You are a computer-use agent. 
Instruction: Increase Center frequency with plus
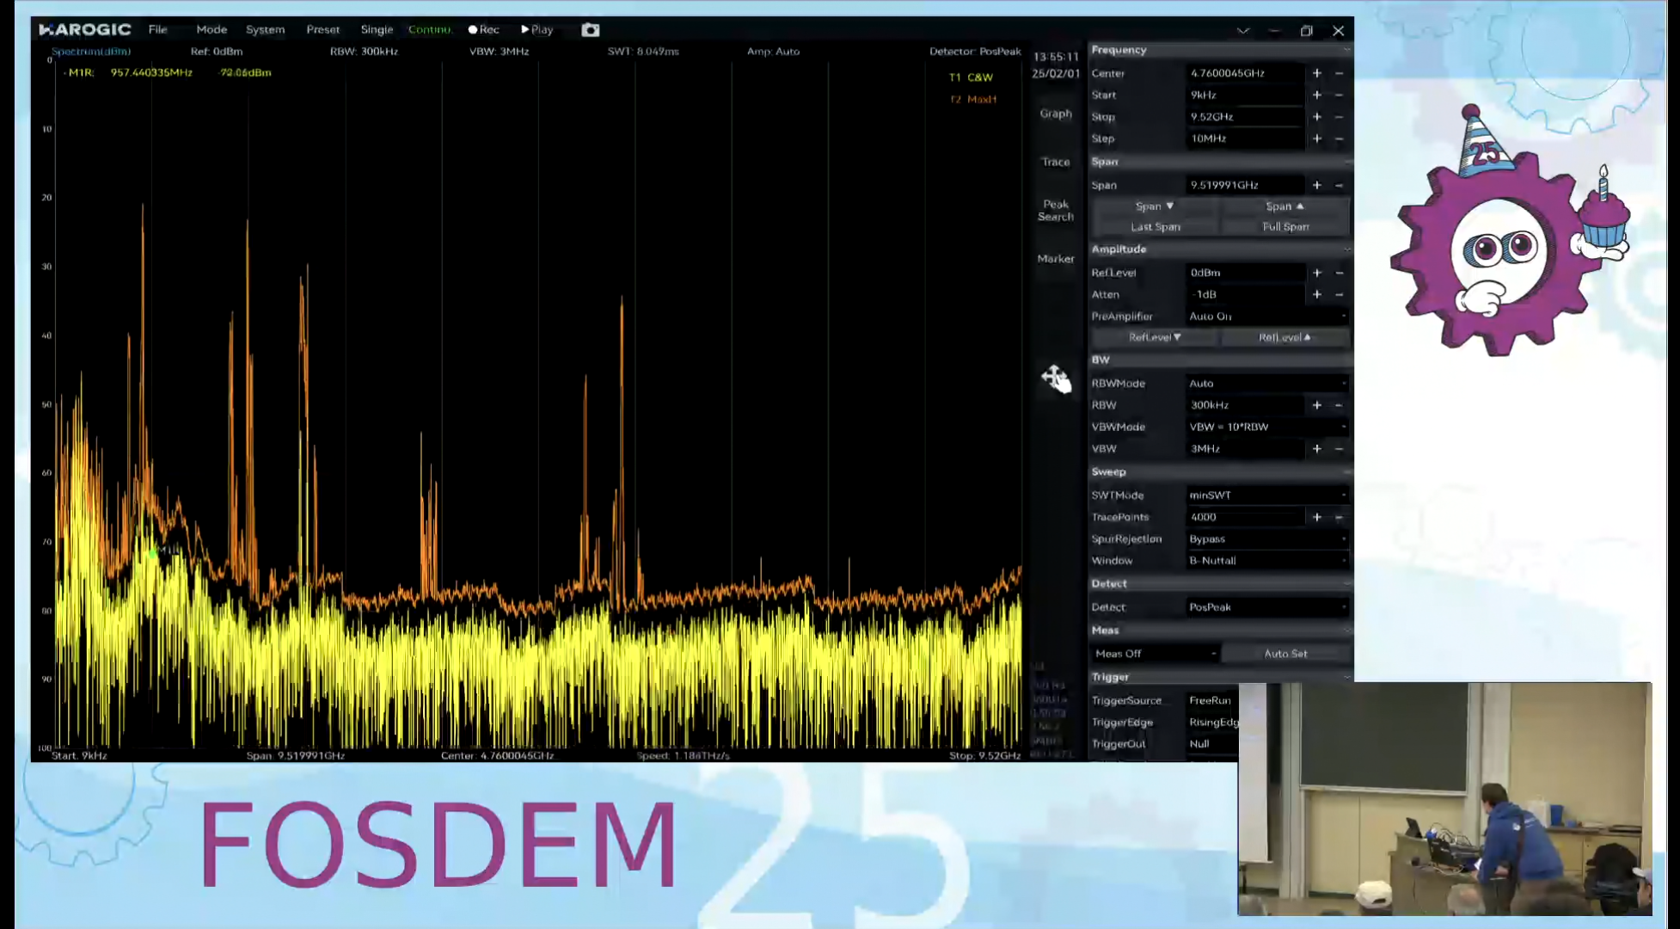(1316, 73)
